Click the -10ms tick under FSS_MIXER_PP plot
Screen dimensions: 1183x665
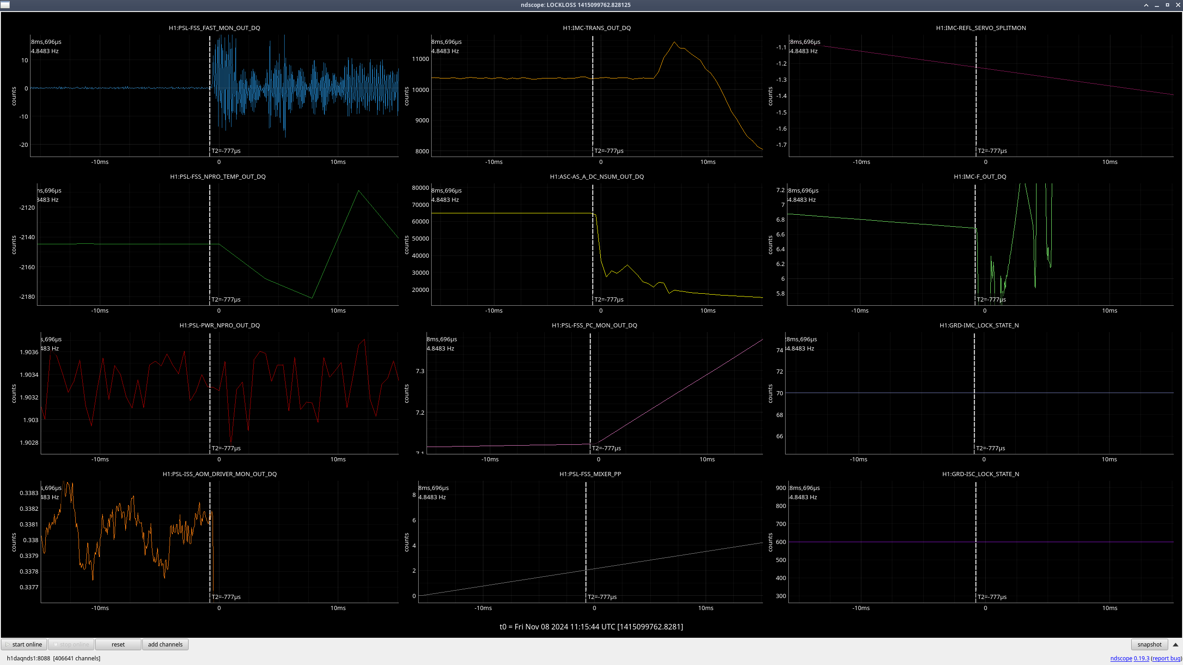point(483,608)
